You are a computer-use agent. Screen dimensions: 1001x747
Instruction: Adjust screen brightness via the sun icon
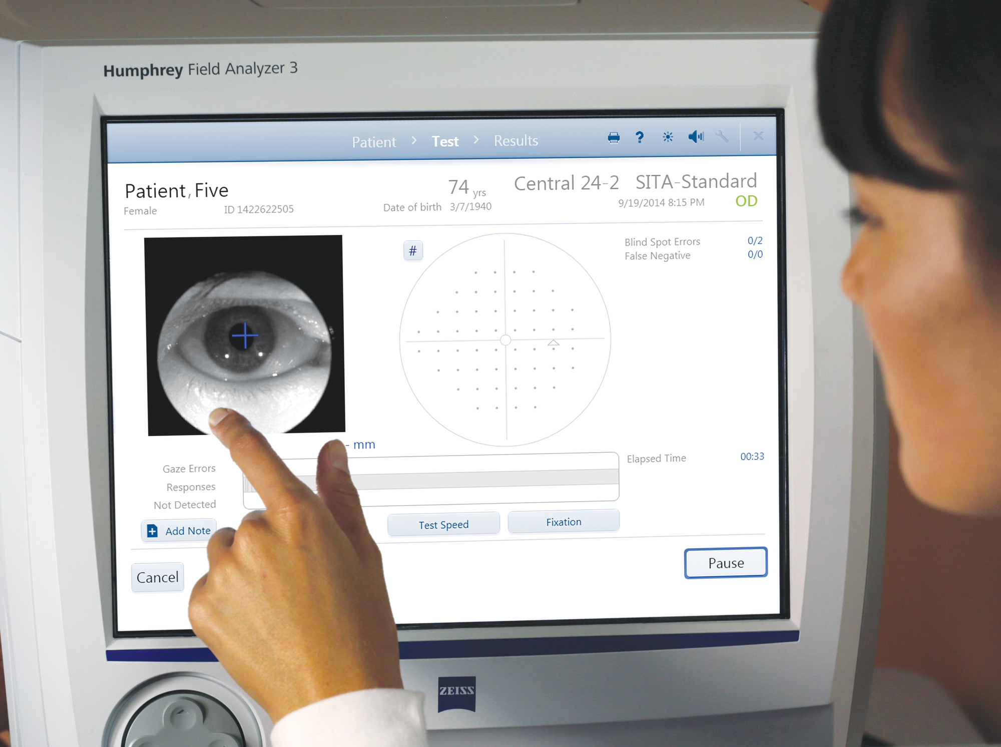click(668, 137)
